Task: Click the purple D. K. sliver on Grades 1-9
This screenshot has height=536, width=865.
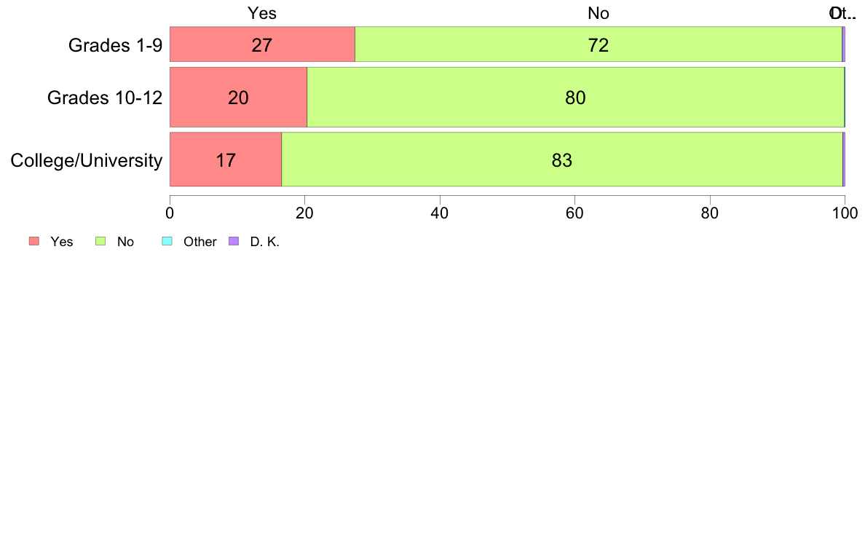Action: tap(843, 44)
